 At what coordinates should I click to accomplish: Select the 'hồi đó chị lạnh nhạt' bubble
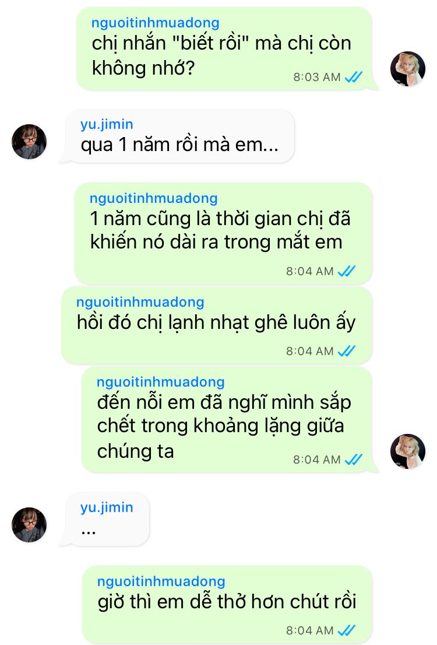pyautogui.click(x=217, y=325)
